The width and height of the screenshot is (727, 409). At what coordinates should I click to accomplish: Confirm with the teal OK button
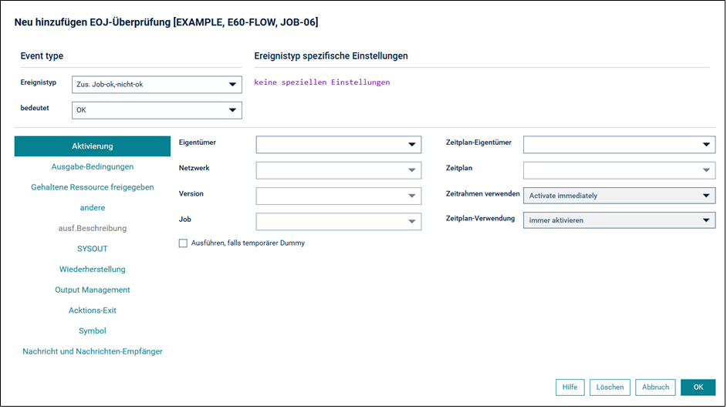[698, 387]
